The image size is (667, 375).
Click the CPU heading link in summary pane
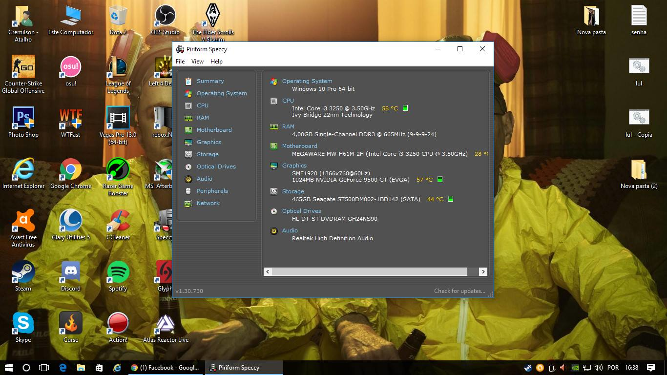coord(288,101)
